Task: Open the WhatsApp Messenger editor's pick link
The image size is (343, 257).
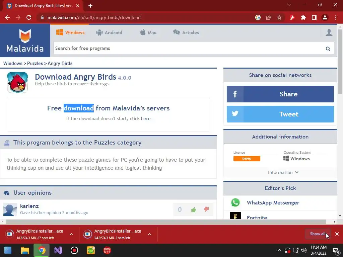Action: [x=273, y=202]
